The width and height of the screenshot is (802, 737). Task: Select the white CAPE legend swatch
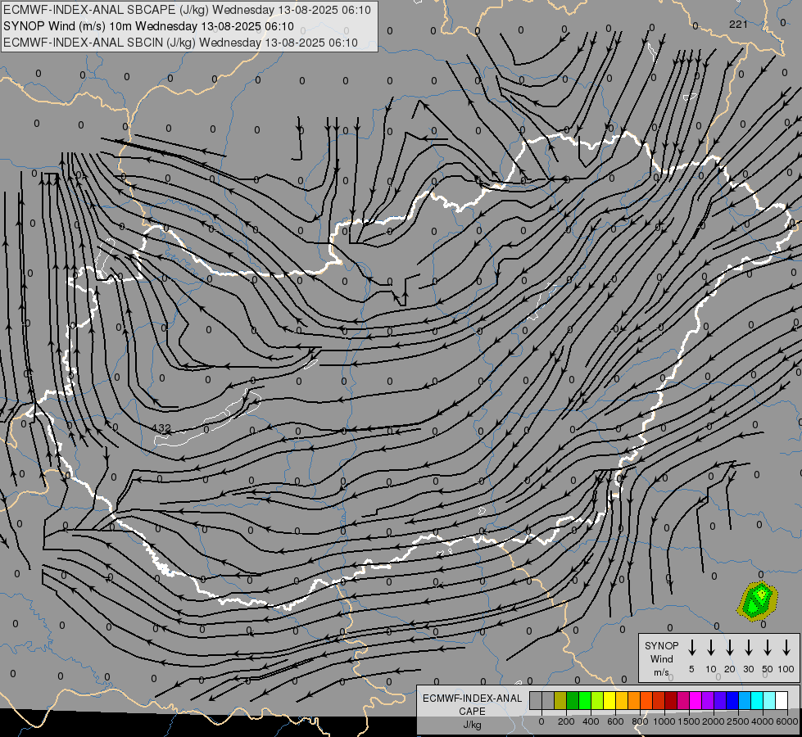click(x=782, y=700)
